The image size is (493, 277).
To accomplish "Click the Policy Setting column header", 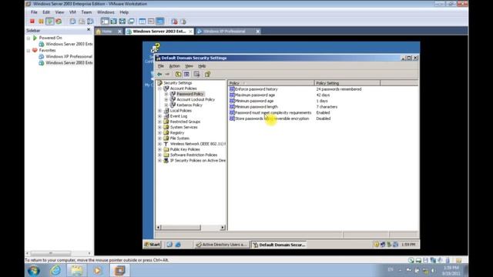I will click(347, 83).
